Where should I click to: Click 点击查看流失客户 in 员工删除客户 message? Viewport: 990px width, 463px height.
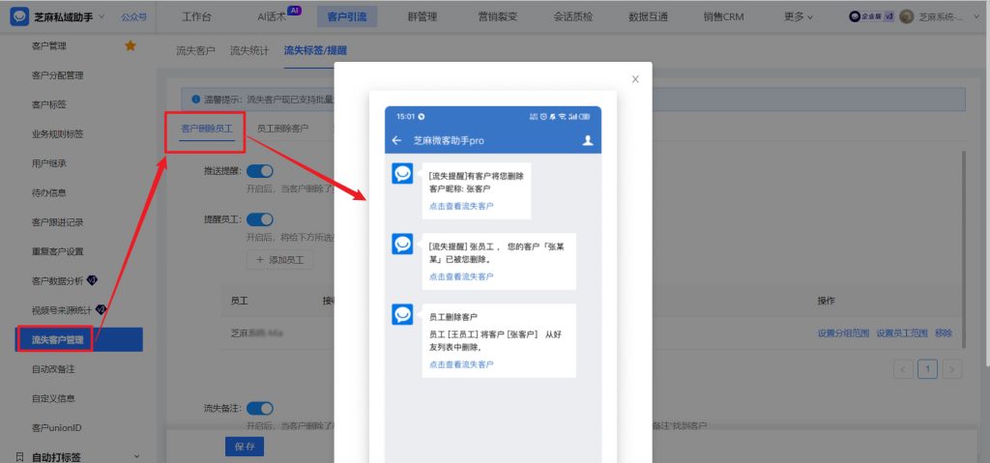tap(461, 364)
